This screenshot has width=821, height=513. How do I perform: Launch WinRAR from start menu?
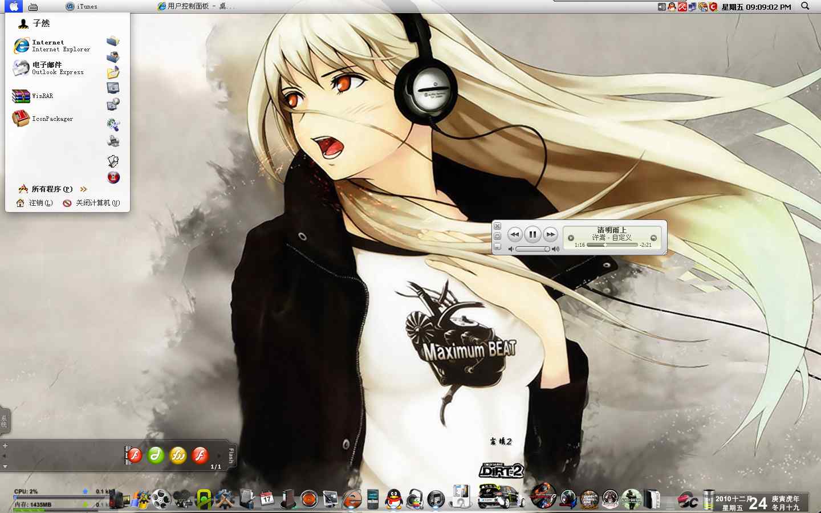pos(33,96)
